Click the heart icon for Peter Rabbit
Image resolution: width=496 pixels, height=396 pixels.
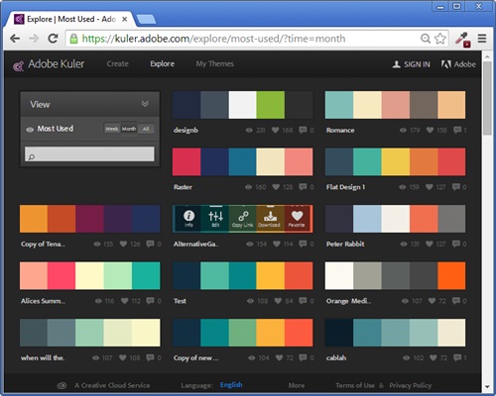430,244
